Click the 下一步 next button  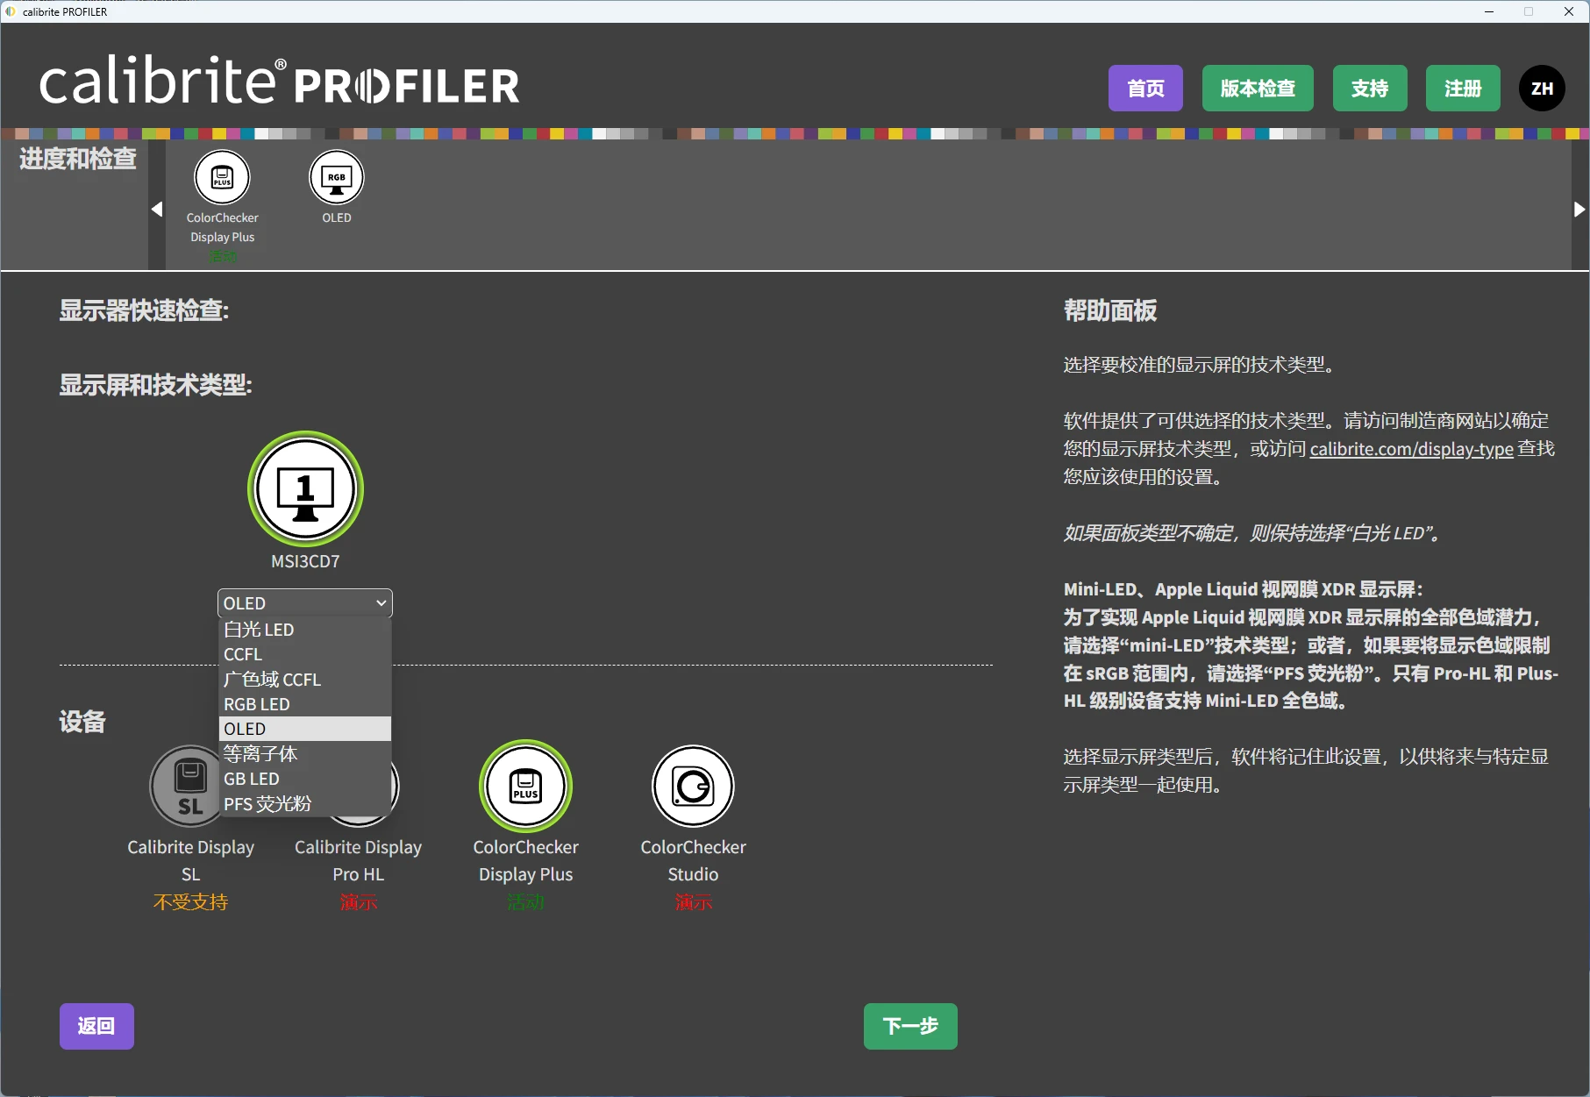(x=910, y=1026)
